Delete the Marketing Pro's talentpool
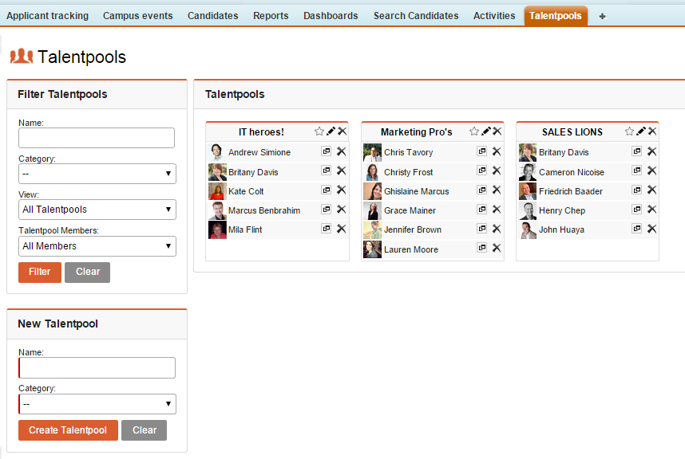Image resolution: width=685 pixels, height=459 pixels. pos(497,131)
